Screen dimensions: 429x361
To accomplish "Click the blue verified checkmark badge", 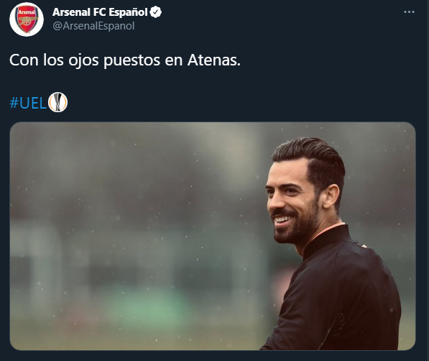I will (x=156, y=12).
